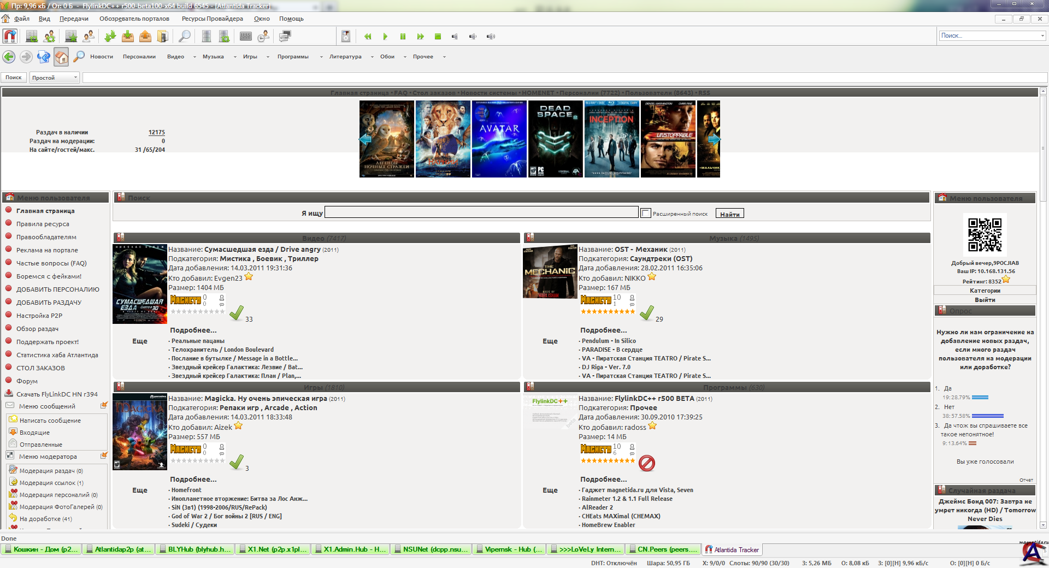
Task: Open the 'Передачи' menu in the menu bar
Action: 74,19
